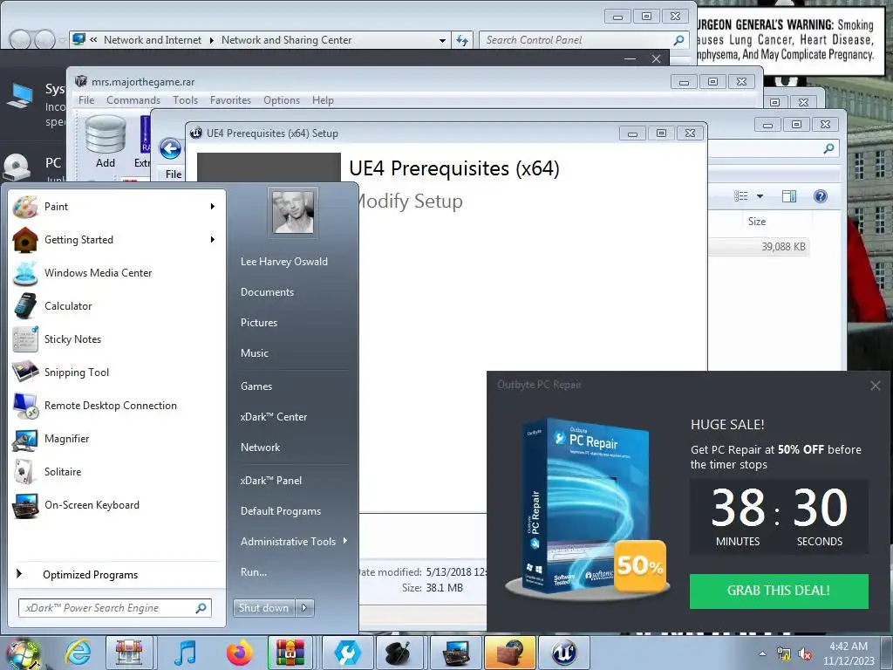Click refresh button in Control Panel address bar
Viewport: 893px width, 670px height.
[462, 40]
